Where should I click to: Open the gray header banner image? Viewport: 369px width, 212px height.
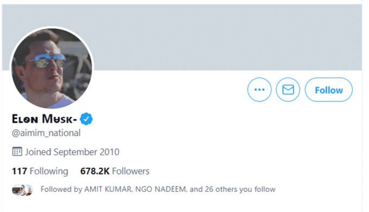182,37
